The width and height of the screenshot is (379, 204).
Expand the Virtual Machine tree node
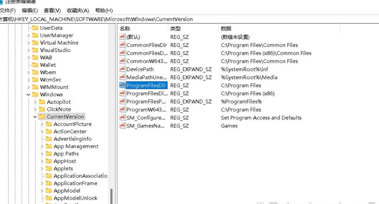coord(28,43)
